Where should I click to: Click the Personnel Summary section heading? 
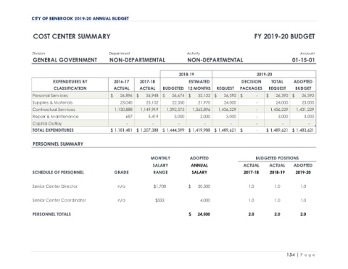58,144
